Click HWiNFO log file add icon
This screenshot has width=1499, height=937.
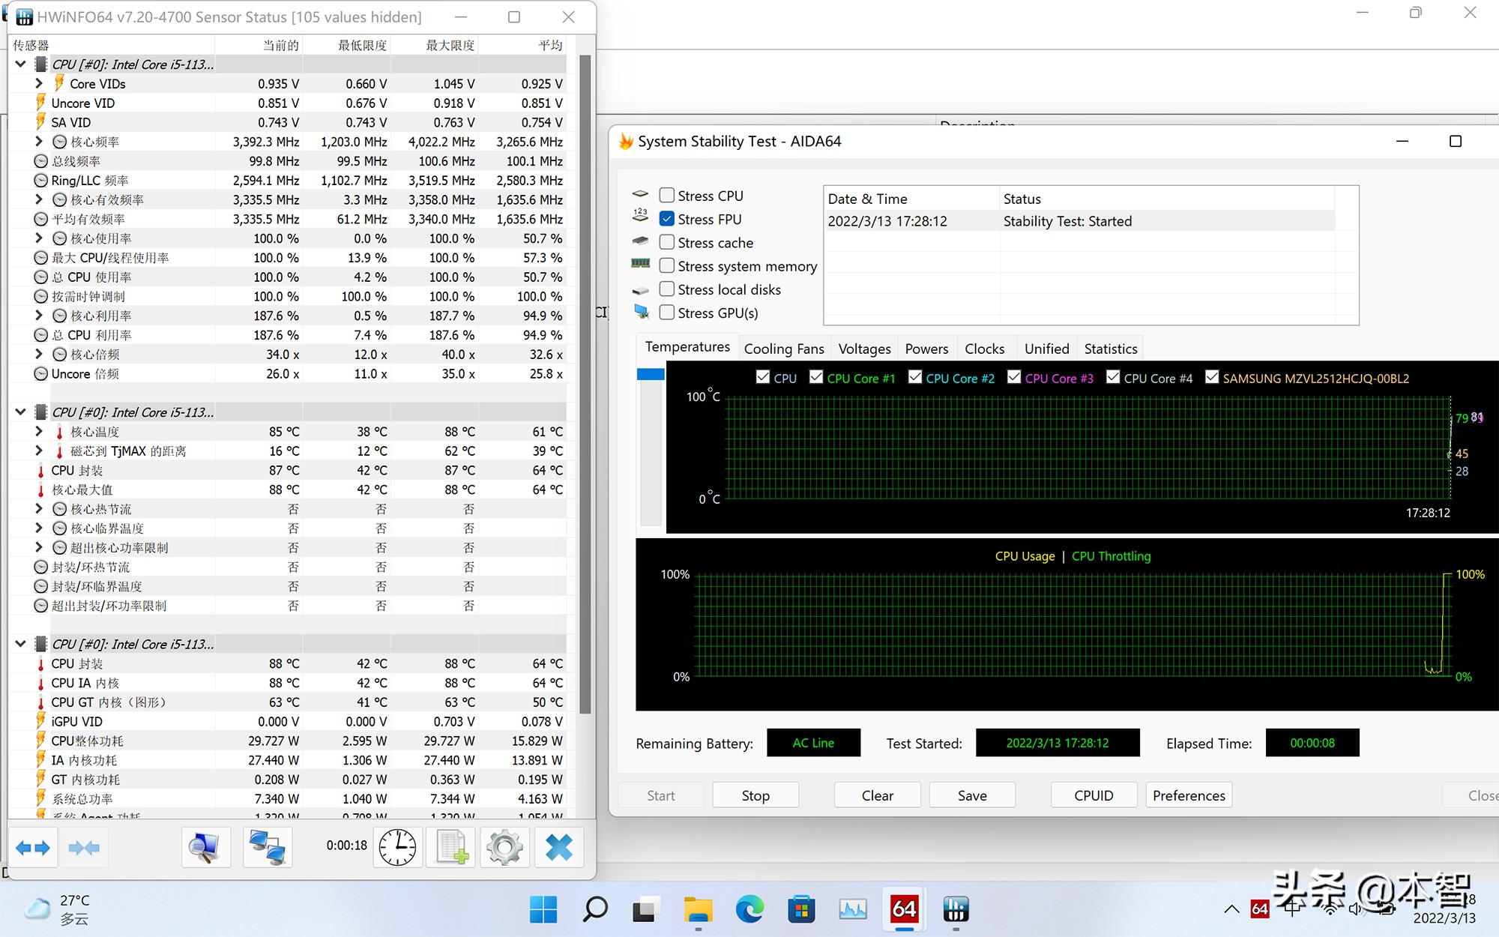point(451,848)
